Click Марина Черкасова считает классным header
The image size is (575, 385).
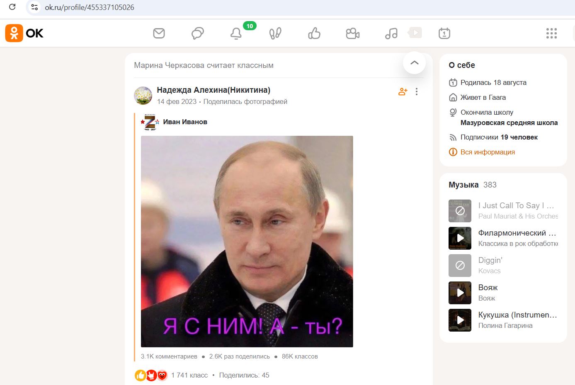click(x=204, y=65)
